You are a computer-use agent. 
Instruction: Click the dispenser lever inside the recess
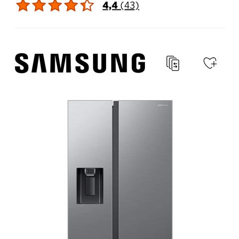(x=90, y=187)
